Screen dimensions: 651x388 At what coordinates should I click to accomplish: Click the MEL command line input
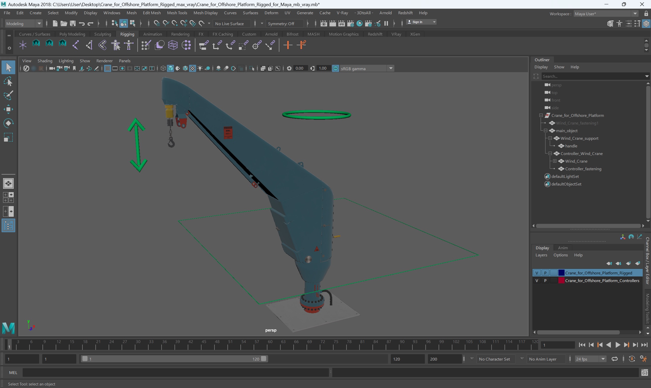175,373
